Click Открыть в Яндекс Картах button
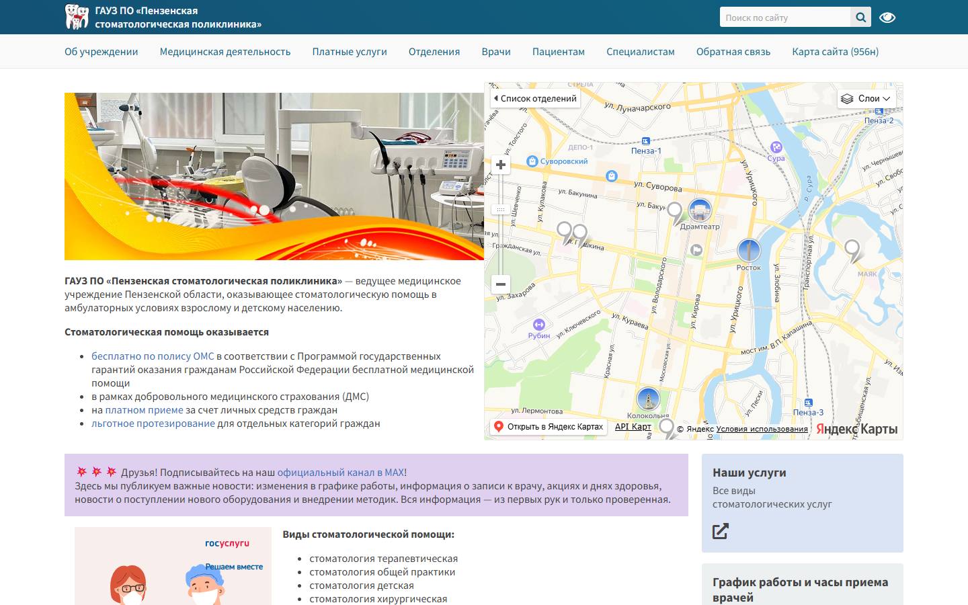This screenshot has width=968, height=605. (549, 426)
